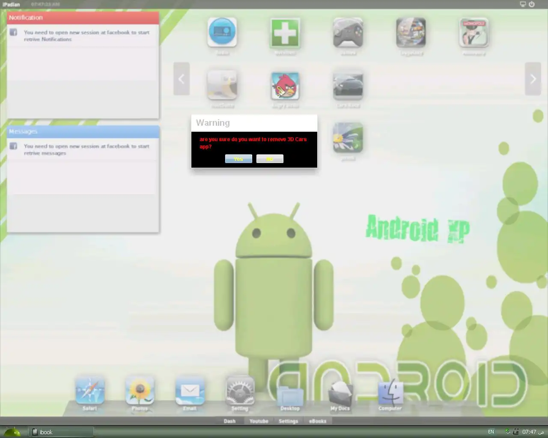Image resolution: width=548 pixels, height=438 pixels.
Task: Open the photo globe app icon
Action: (x=411, y=32)
